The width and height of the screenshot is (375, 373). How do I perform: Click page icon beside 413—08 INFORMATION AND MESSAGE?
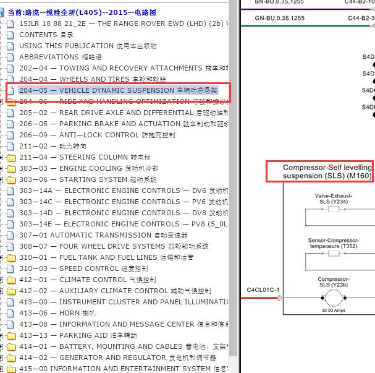point(11,324)
